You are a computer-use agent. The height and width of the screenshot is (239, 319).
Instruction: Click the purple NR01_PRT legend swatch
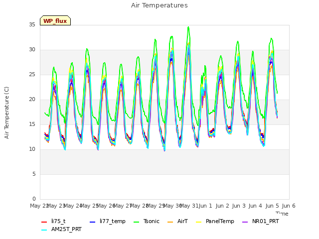pyautogui.click(x=245, y=222)
